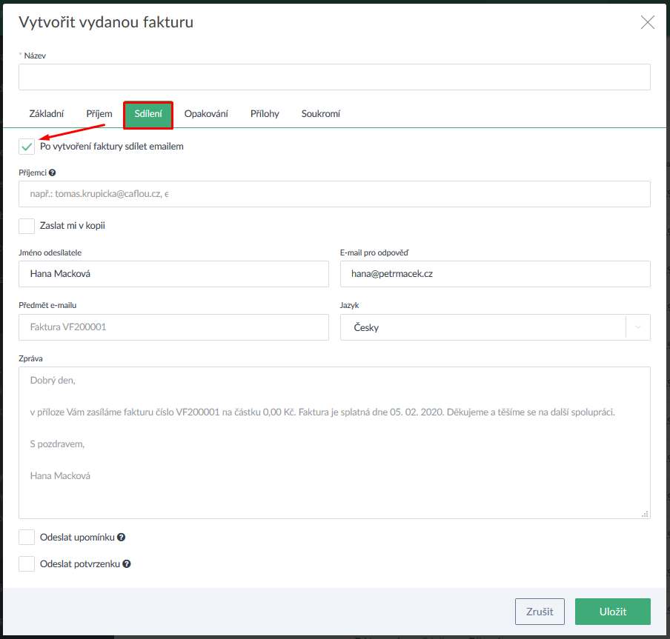
Task: Click help icon beside Odeslat potvrzenku
Action: pos(127,564)
